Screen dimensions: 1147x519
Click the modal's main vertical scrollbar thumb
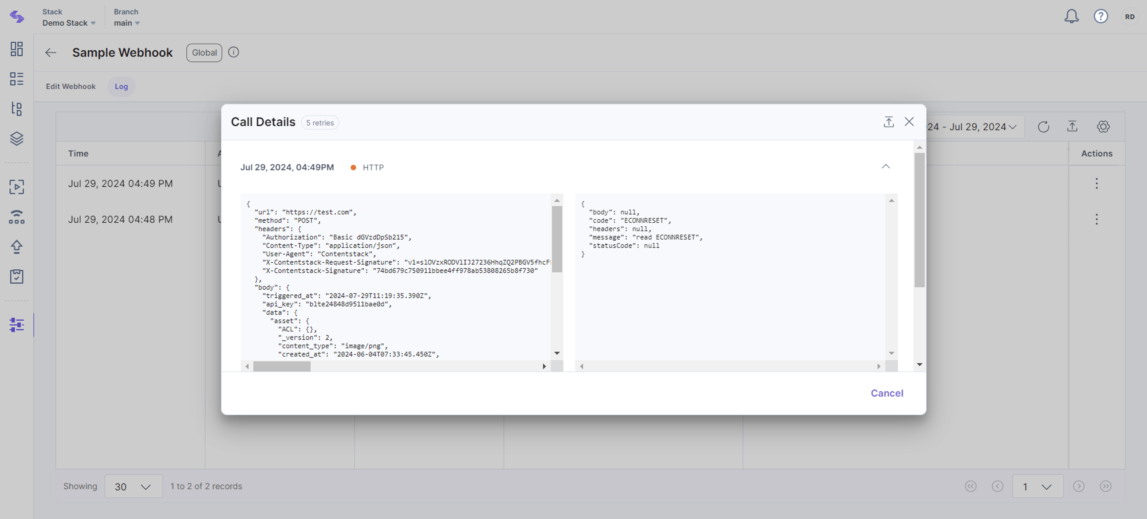919,220
